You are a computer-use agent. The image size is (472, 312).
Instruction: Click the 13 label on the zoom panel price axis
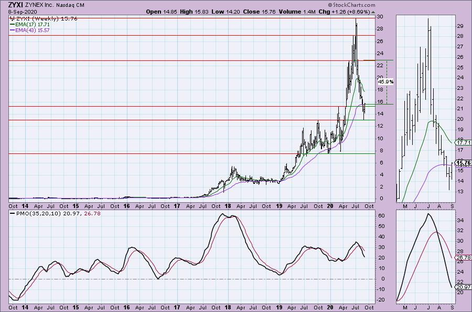[x=460, y=191]
